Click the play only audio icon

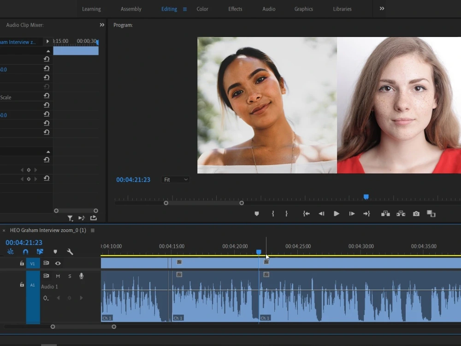point(82,218)
